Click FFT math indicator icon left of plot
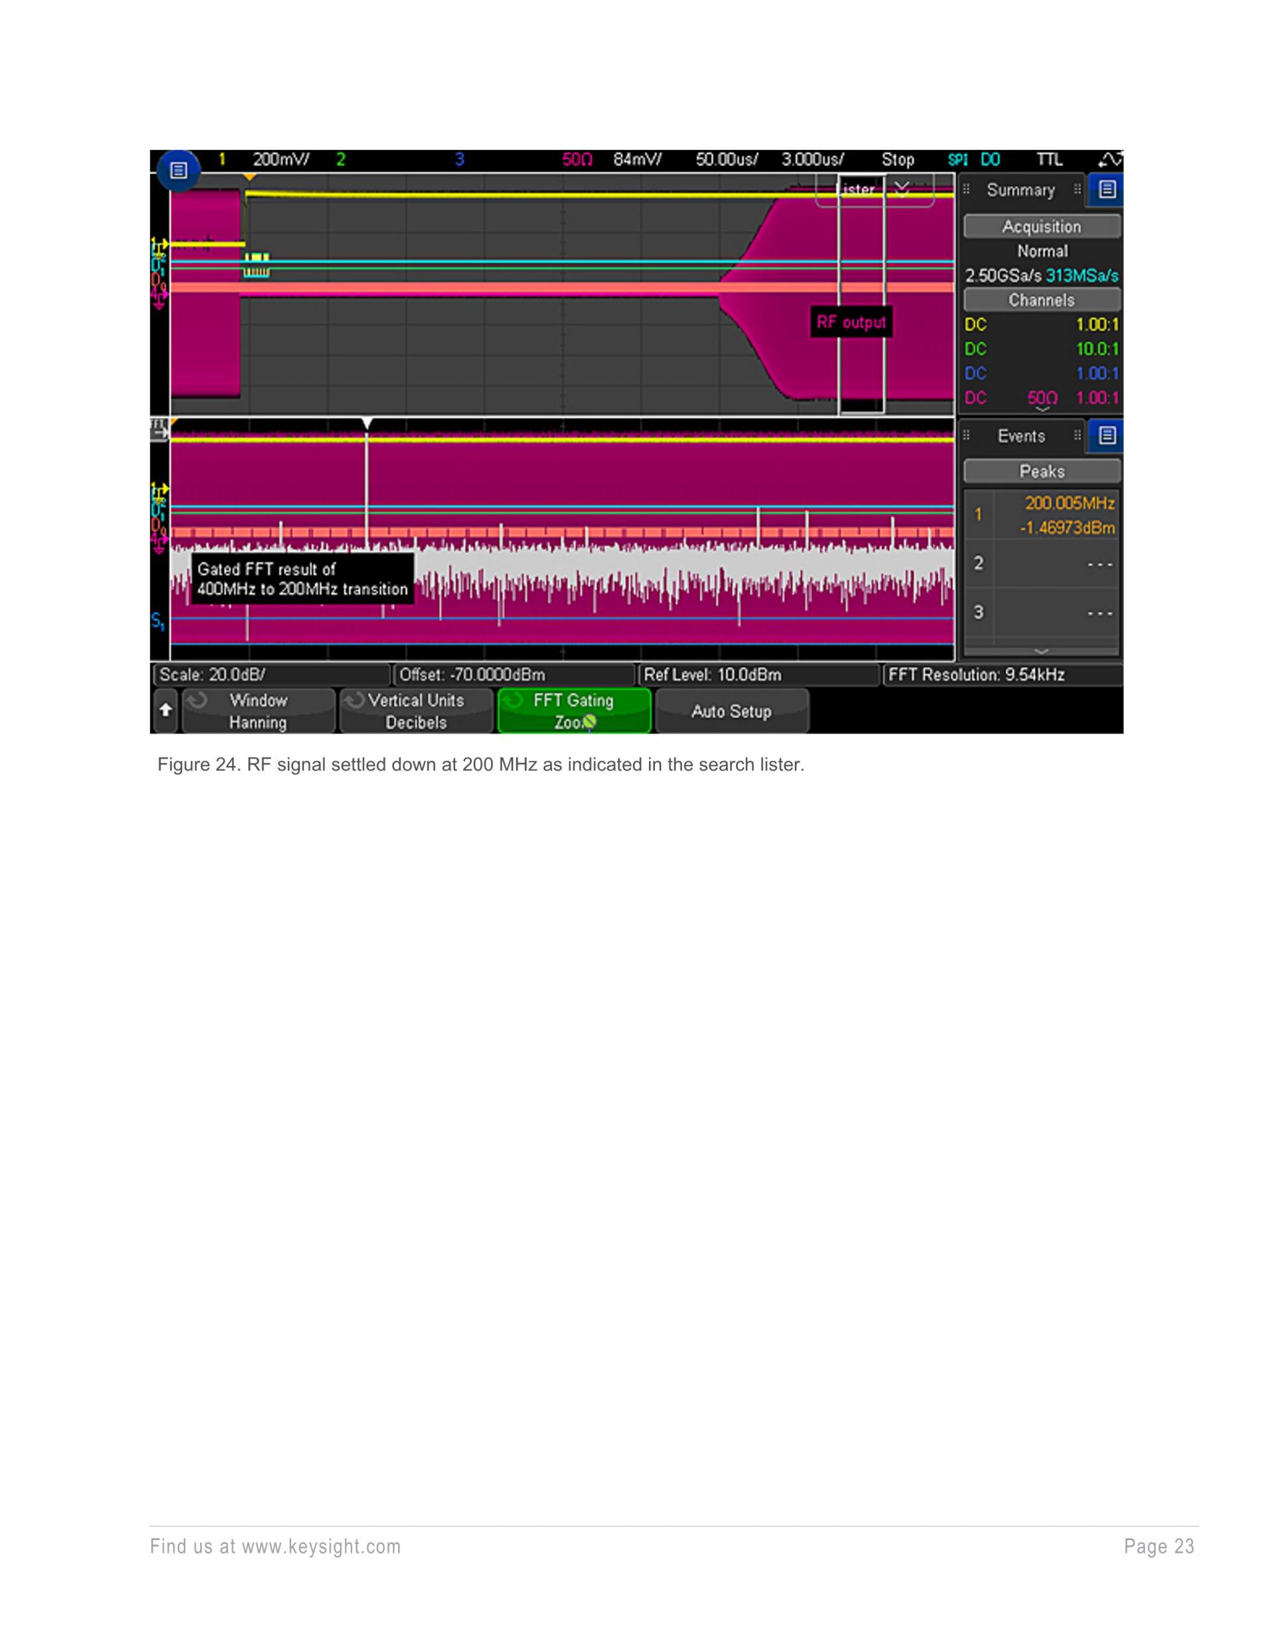 pos(159,428)
